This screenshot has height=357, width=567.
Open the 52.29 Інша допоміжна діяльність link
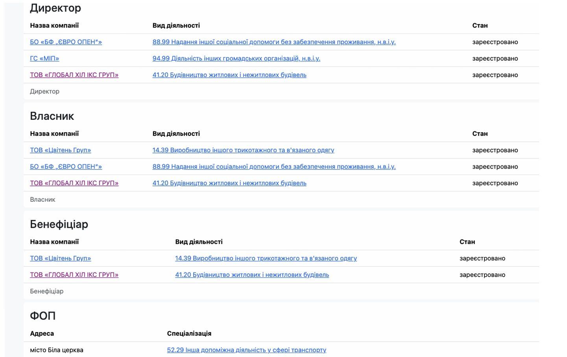246,350
